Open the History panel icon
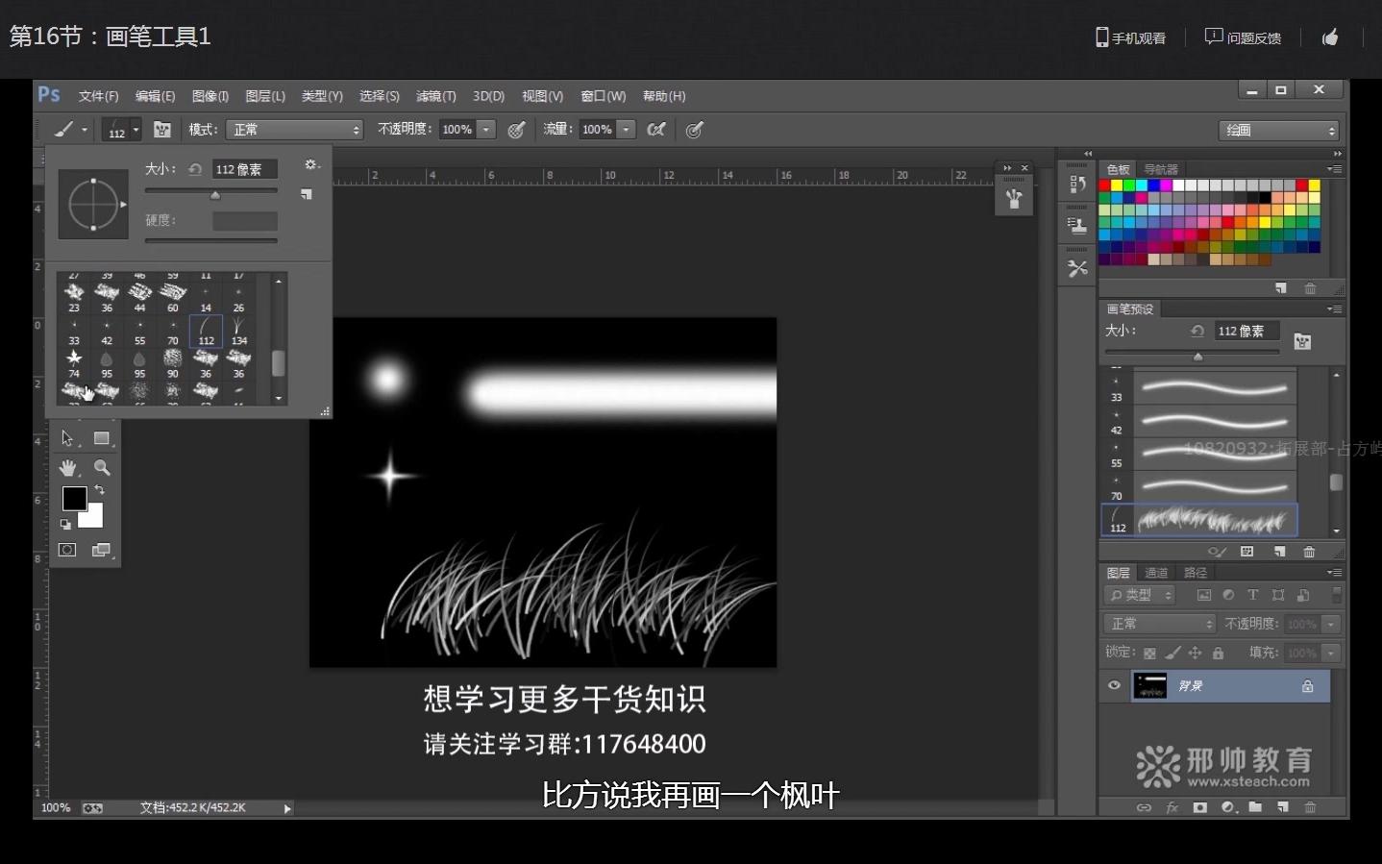The image size is (1382, 864). click(x=1077, y=184)
